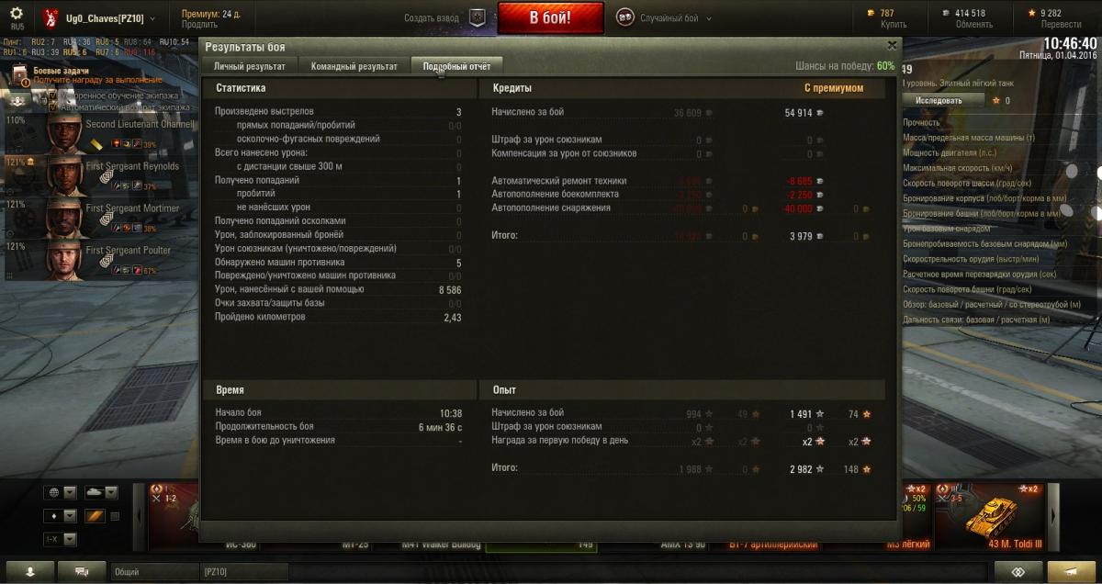Click the yellow notification megaphone button

[x=1071, y=571]
